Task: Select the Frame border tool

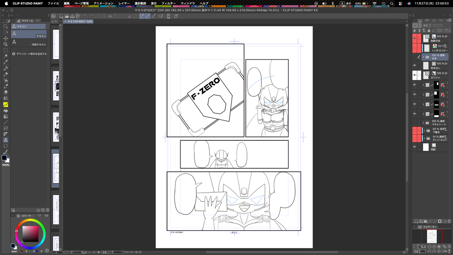Action: click(6, 128)
